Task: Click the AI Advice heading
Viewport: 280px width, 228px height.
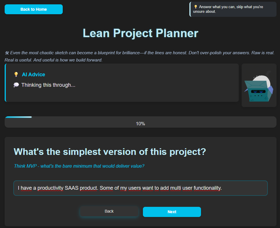Action: [x=33, y=74]
